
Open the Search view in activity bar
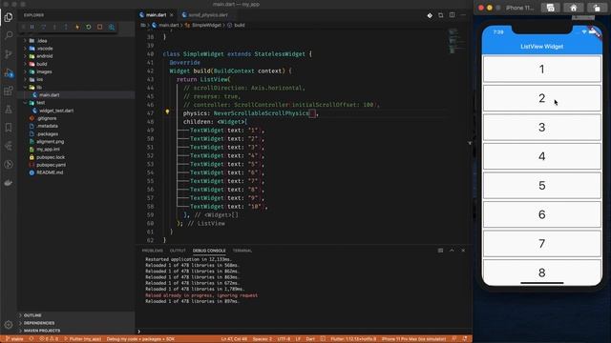[x=9, y=35]
